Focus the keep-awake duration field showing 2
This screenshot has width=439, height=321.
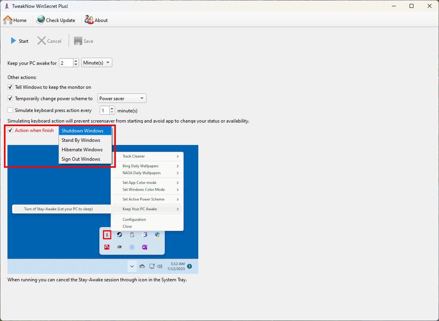click(66, 63)
